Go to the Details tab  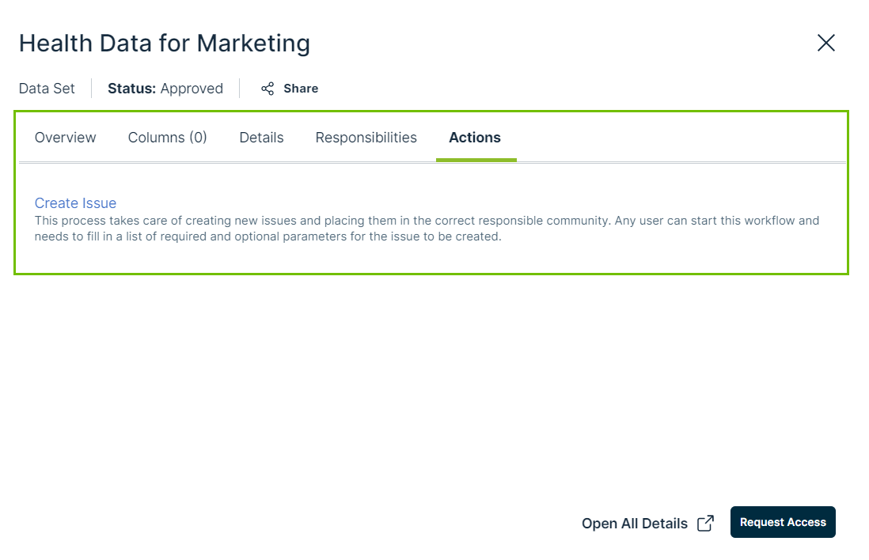click(x=261, y=138)
